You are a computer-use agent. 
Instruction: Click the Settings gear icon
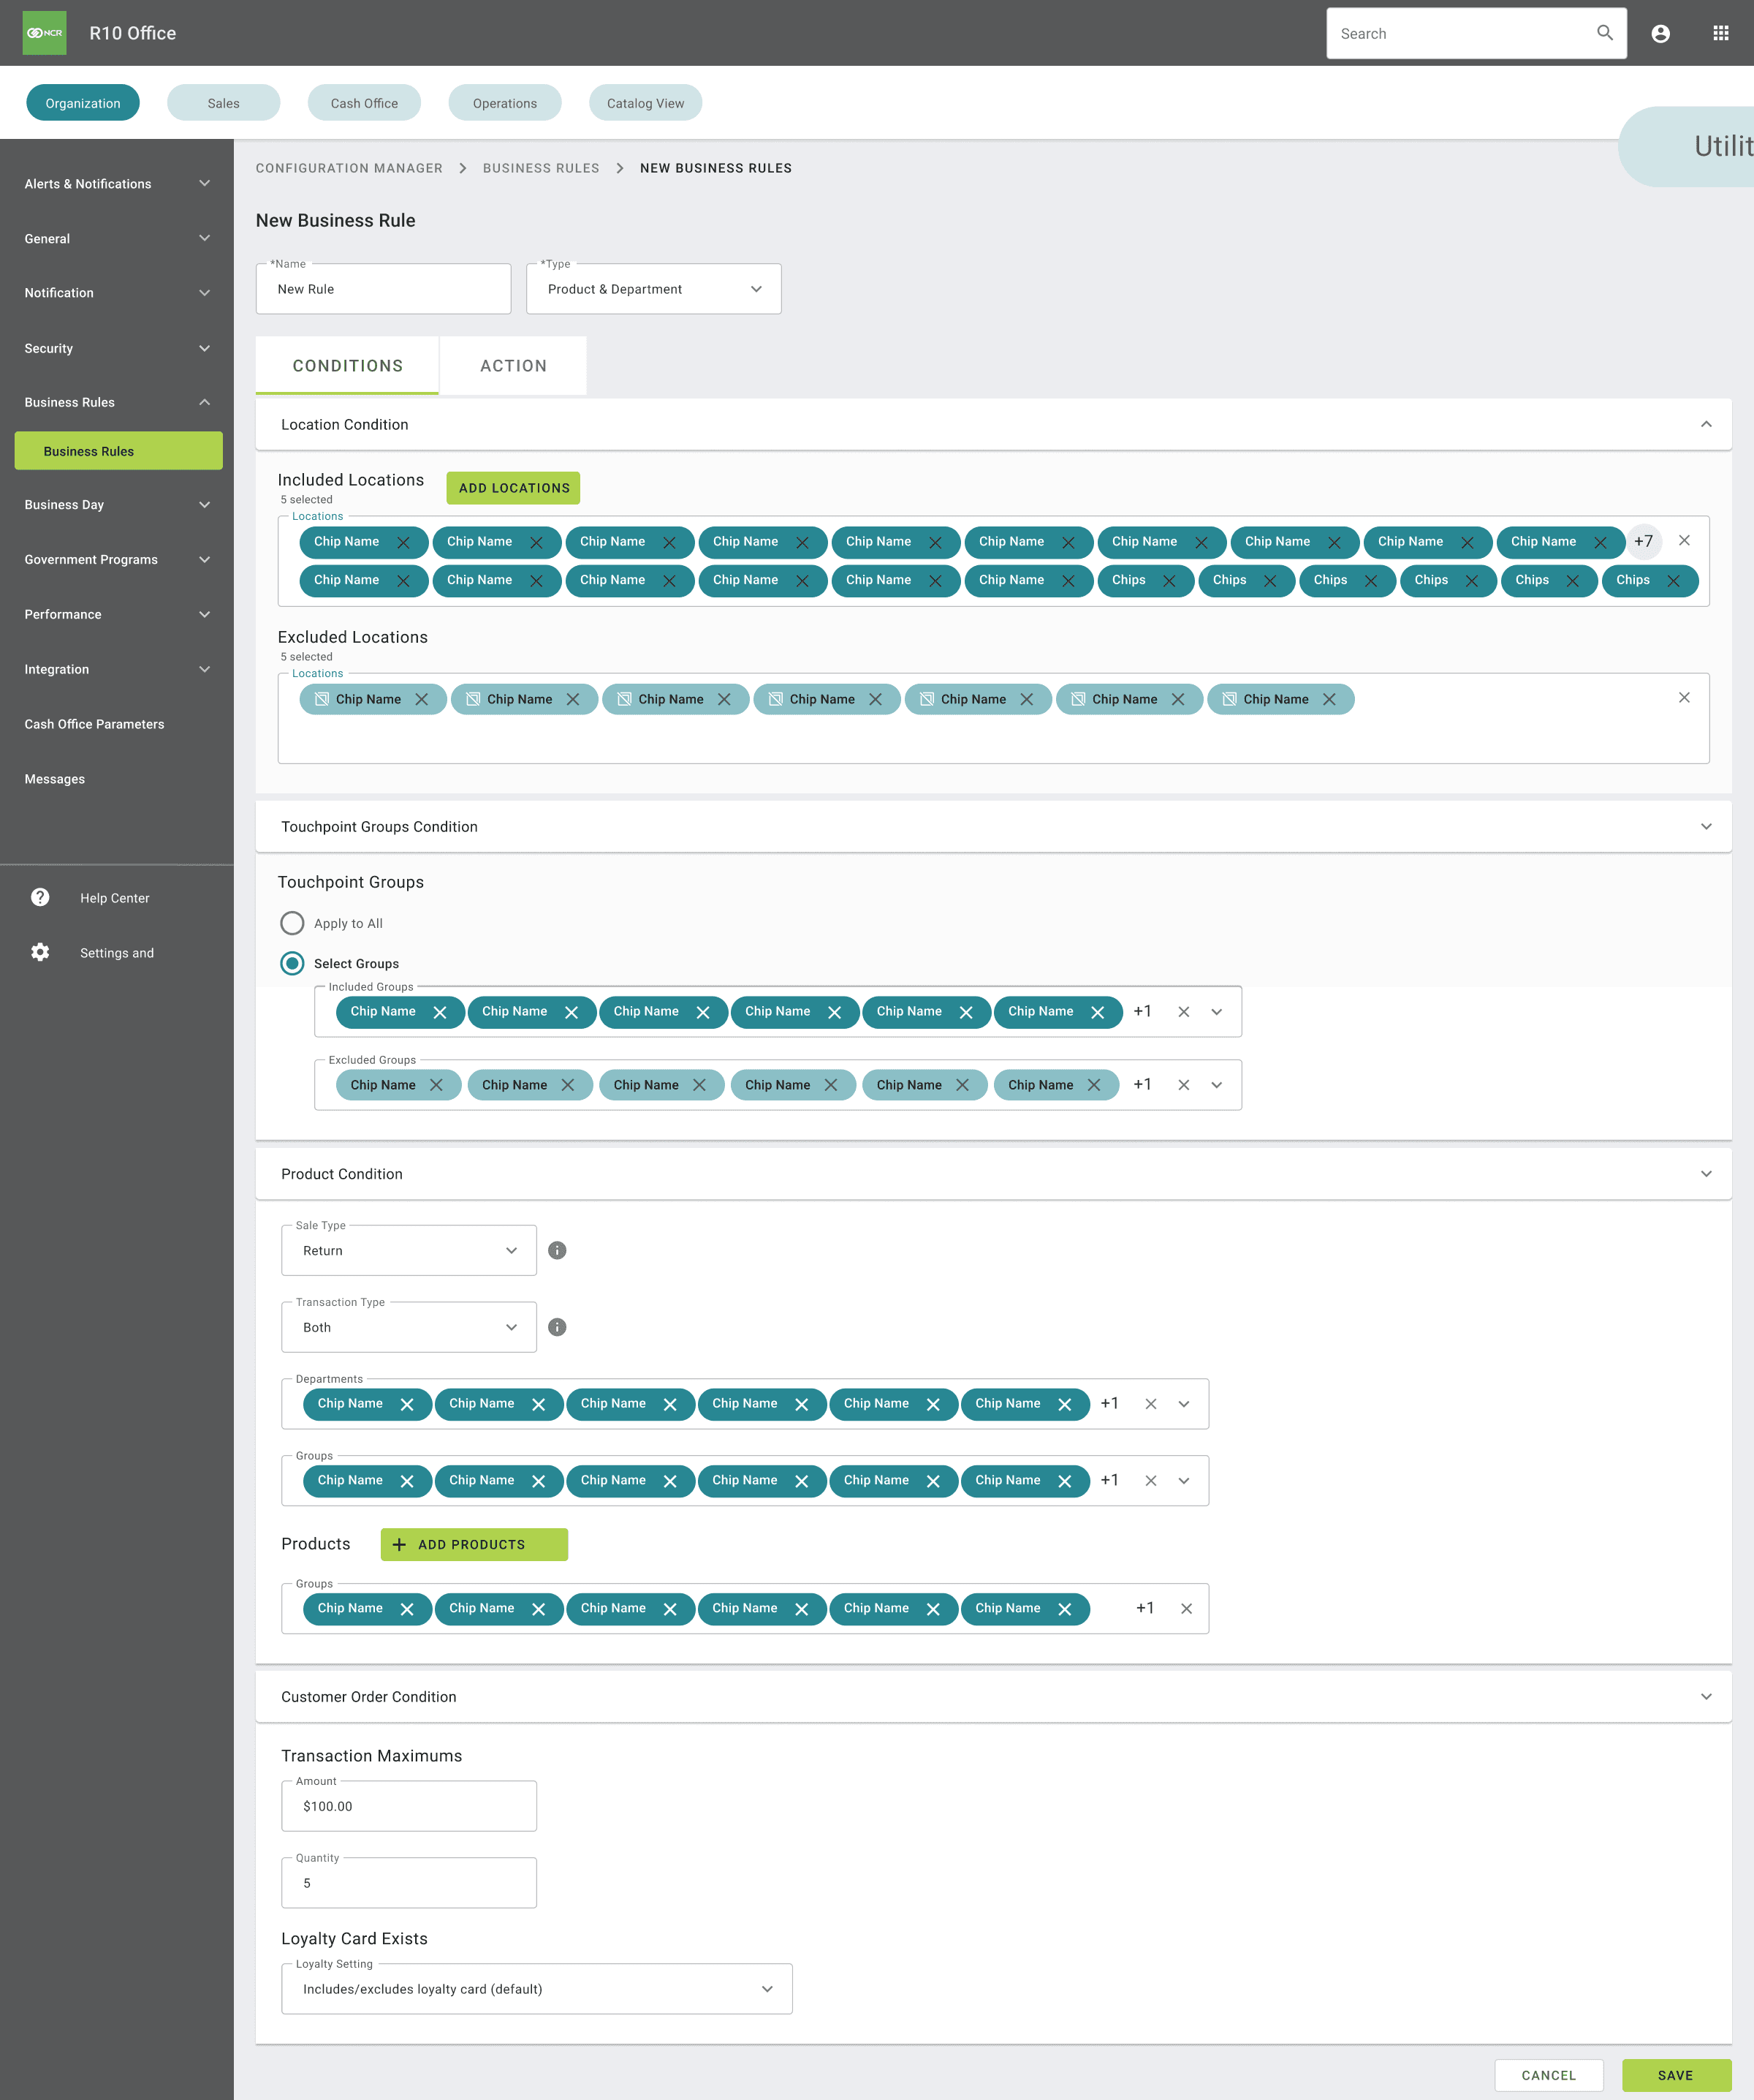(40, 952)
